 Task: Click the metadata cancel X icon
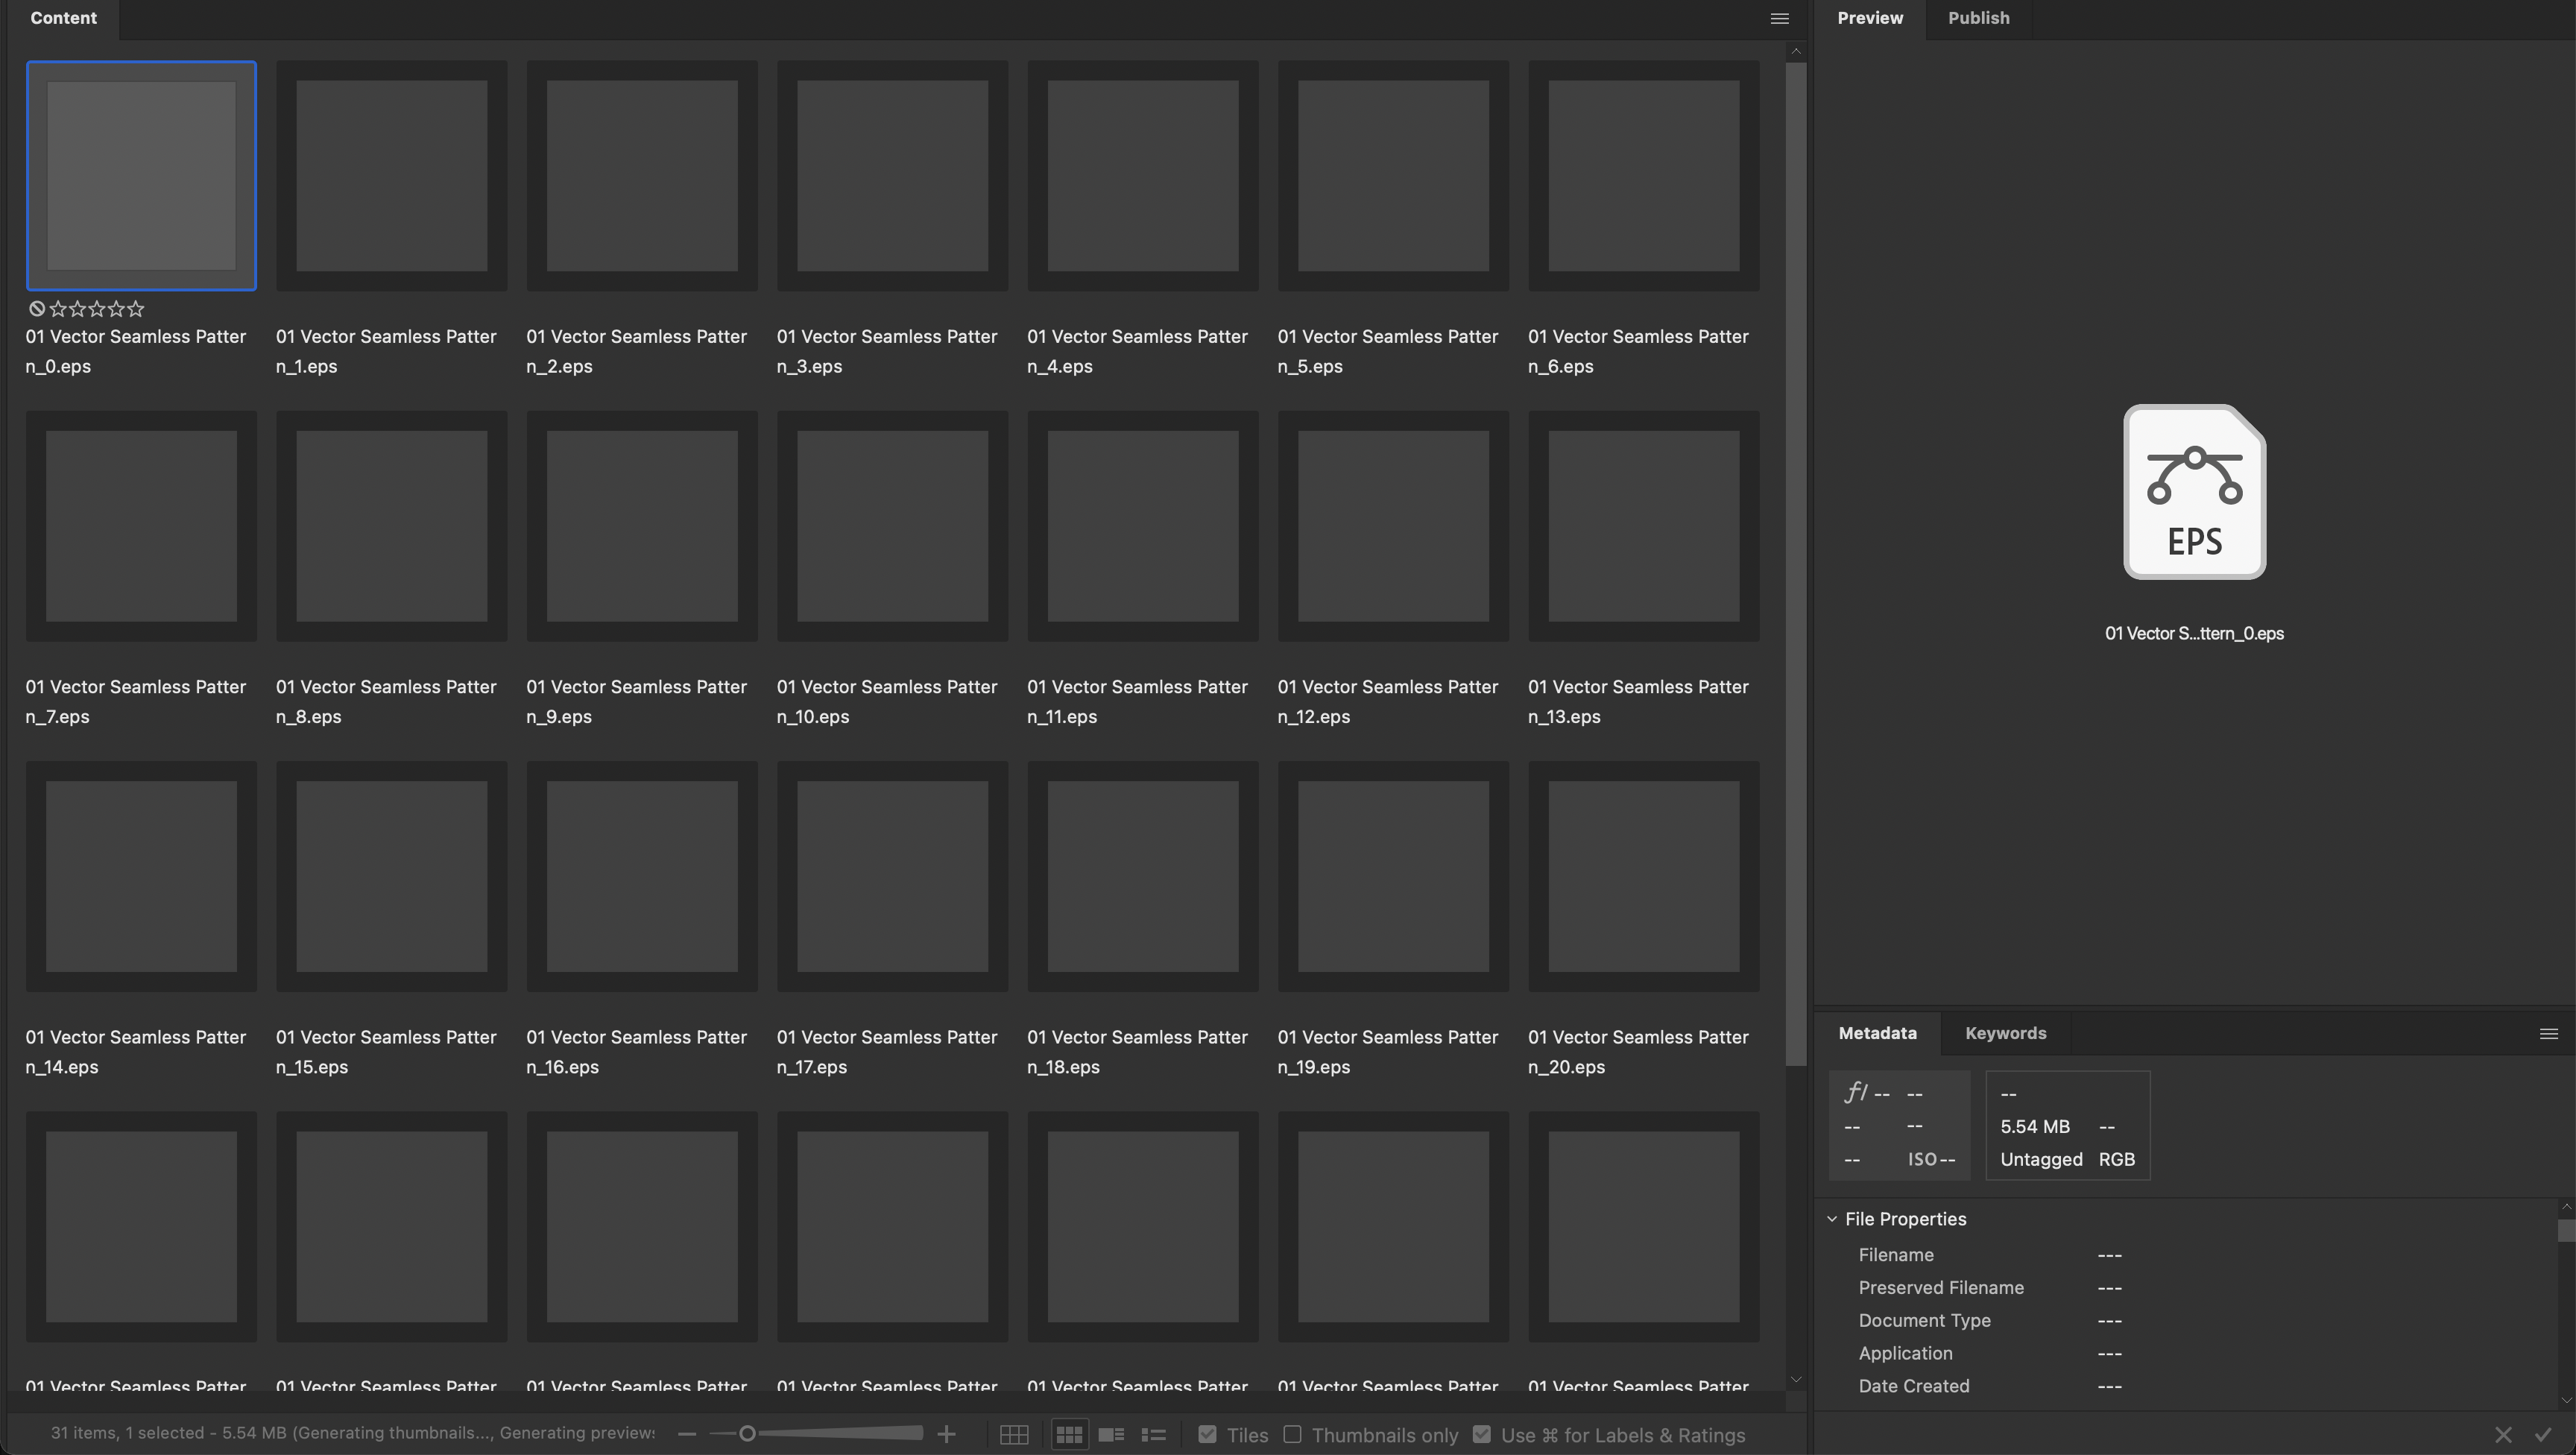tap(2503, 1435)
